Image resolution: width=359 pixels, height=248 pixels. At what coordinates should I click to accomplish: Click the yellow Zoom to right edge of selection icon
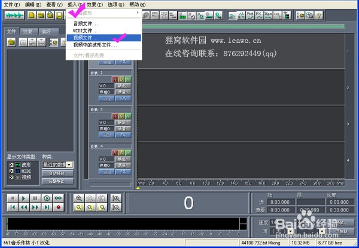(x=102, y=207)
